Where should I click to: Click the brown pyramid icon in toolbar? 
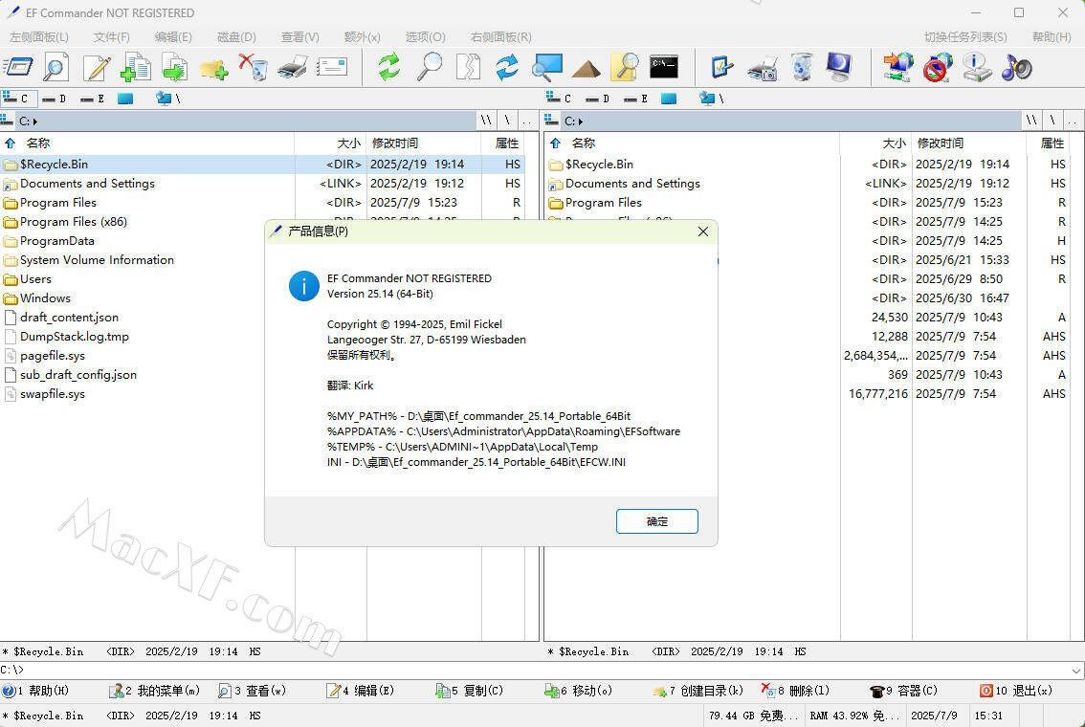coord(586,67)
